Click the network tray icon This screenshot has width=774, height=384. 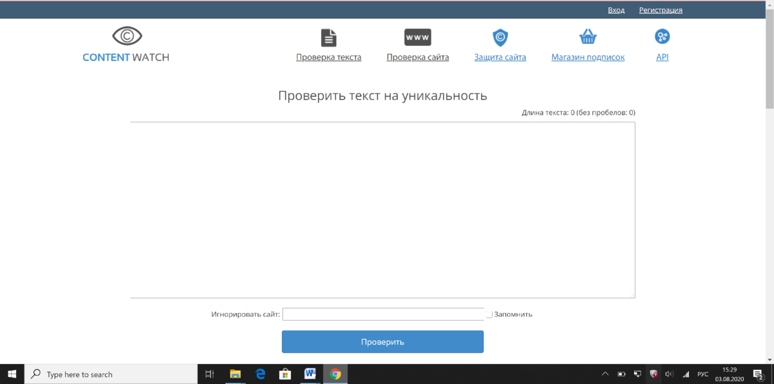coord(637,374)
